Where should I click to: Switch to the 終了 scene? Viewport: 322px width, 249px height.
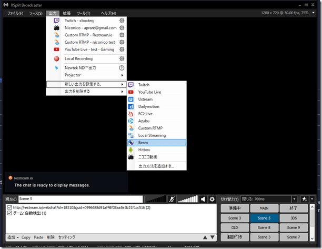[x=294, y=208]
